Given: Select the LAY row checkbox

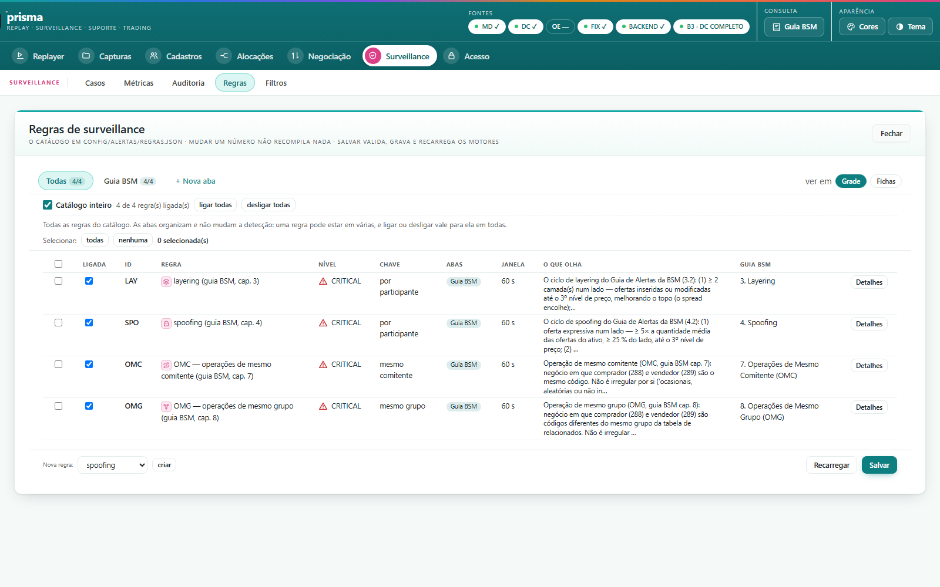Looking at the screenshot, I should 58,281.
